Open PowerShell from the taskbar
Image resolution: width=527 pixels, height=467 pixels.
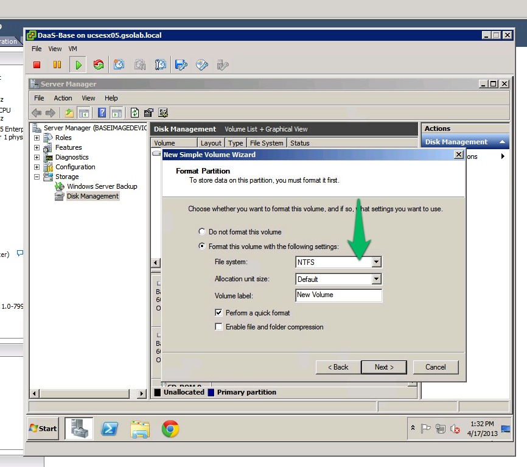coord(110,429)
